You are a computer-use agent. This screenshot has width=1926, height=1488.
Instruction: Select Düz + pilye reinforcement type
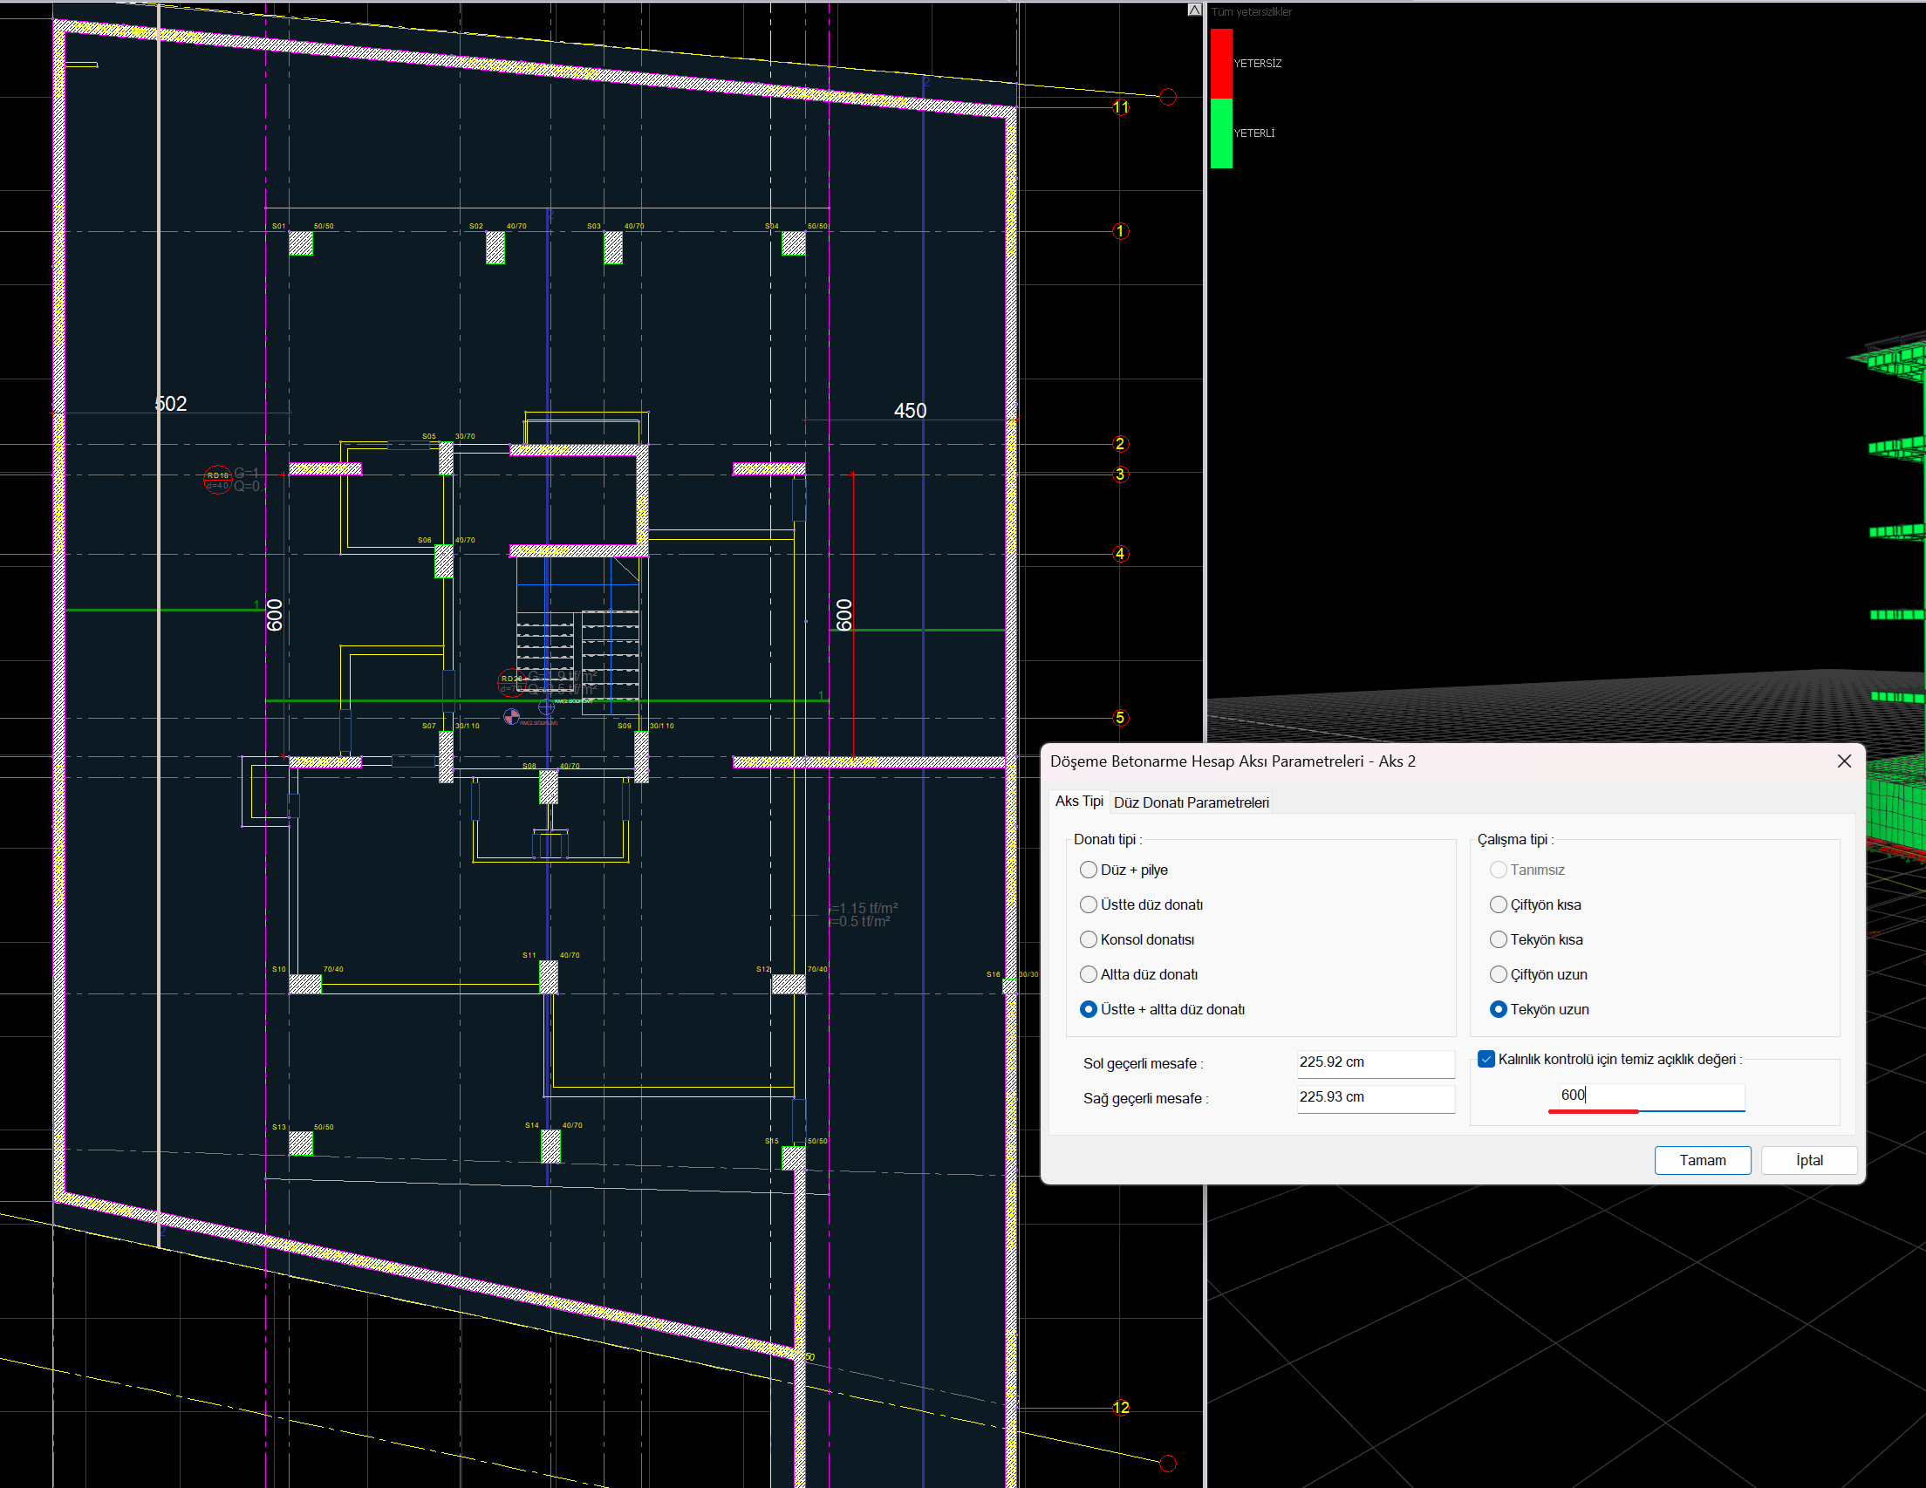(x=1123, y=870)
